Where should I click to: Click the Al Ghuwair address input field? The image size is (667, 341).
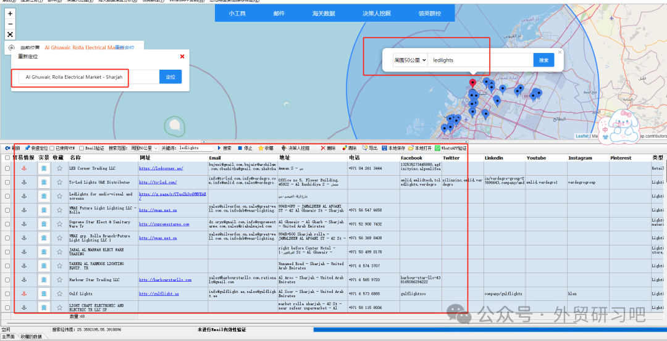click(x=89, y=77)
